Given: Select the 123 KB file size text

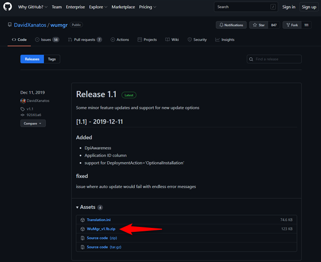Looking at the screenshot, I should 287,229.
